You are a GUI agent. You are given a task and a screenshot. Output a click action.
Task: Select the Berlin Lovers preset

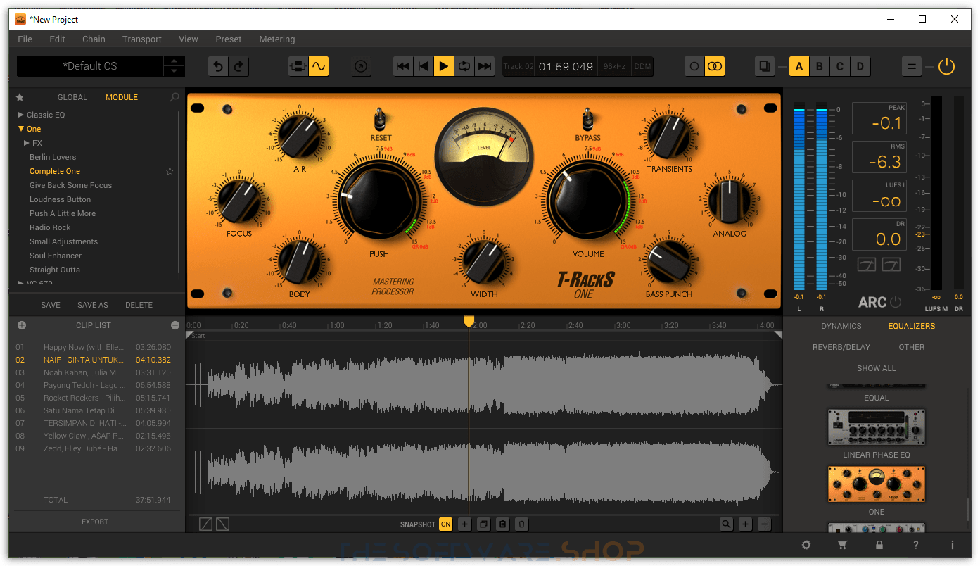(53, 157)
